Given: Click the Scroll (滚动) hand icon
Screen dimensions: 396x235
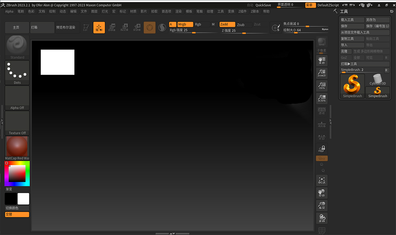Looking at the screenshot, I should point(322,60).
